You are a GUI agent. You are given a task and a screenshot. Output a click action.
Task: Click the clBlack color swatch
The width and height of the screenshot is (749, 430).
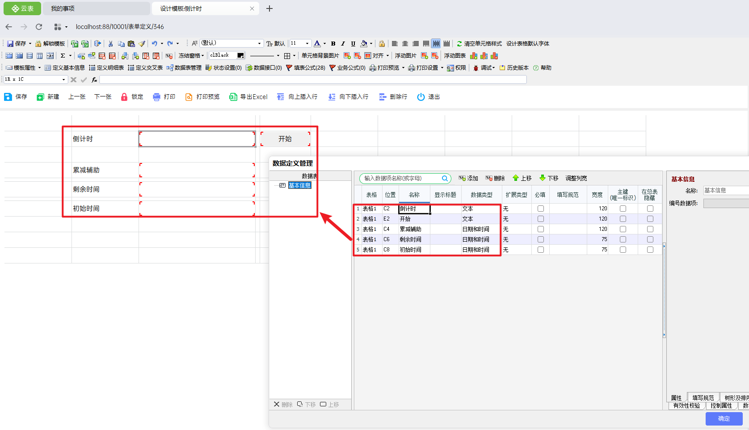coord(240,55)
